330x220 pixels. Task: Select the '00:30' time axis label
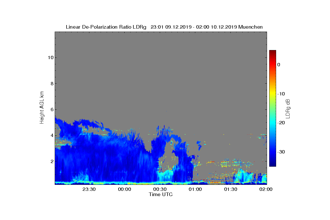tap(160, 189)
